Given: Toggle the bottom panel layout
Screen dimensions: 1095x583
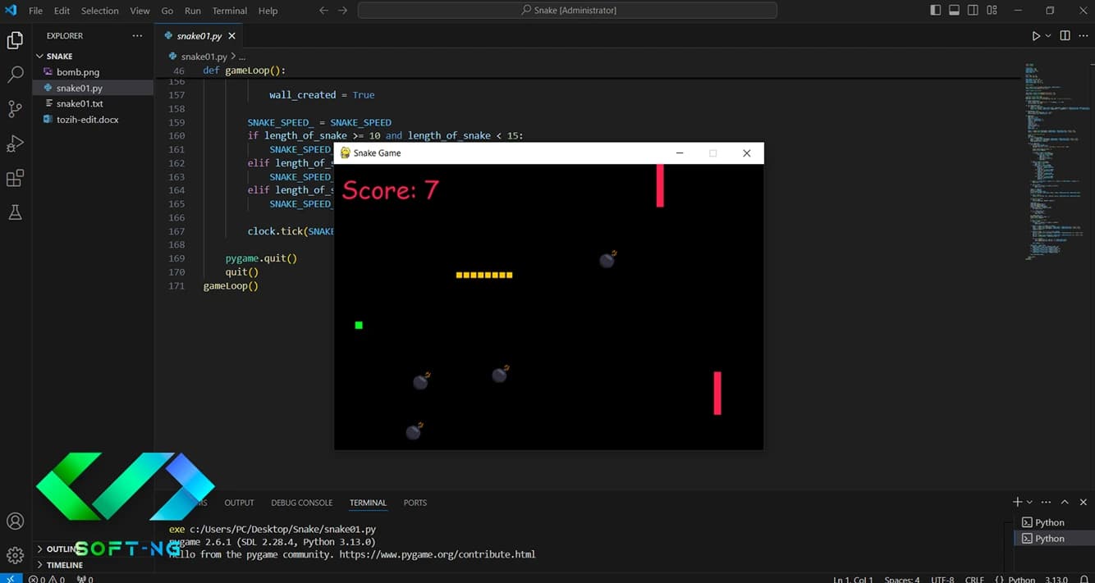Looking at the screenshot, I should pos(955,11).
